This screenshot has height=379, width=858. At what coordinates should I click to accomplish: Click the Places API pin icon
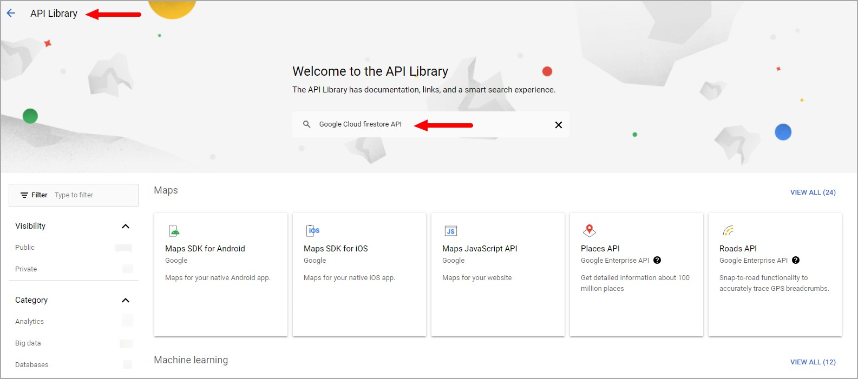[590, 231]
